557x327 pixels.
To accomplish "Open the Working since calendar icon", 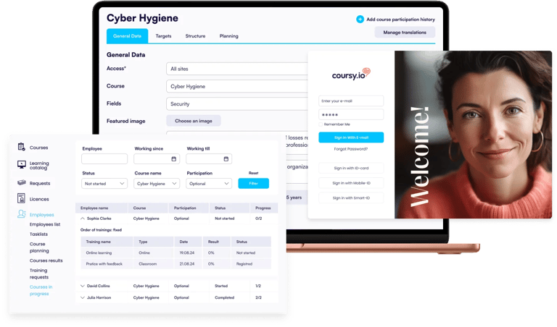I will tap(174, 158).
